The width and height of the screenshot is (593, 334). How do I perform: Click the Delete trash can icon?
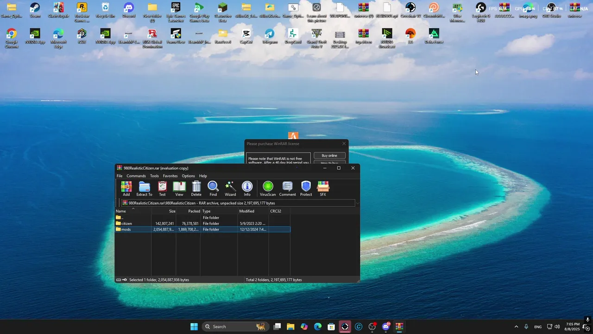pyautogui.click(x=196, y=189)
